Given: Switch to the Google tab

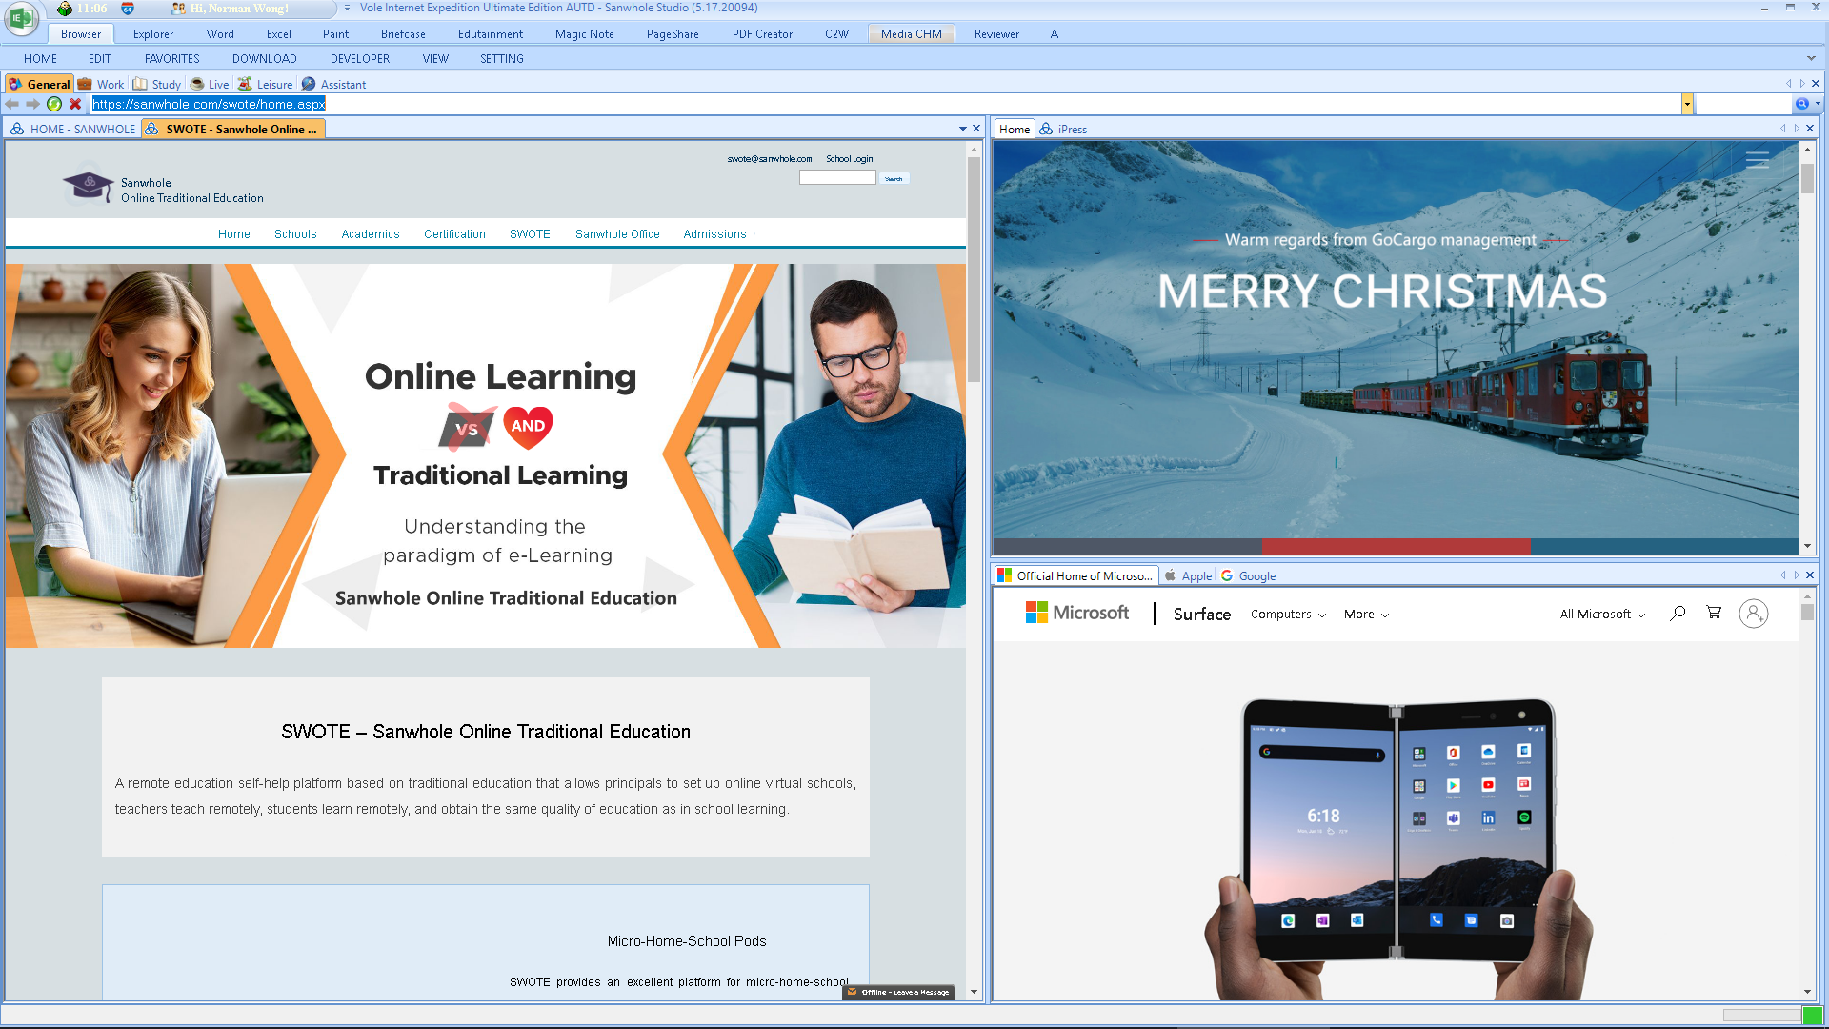Looking at the screenshot, I should (1256, 576).
